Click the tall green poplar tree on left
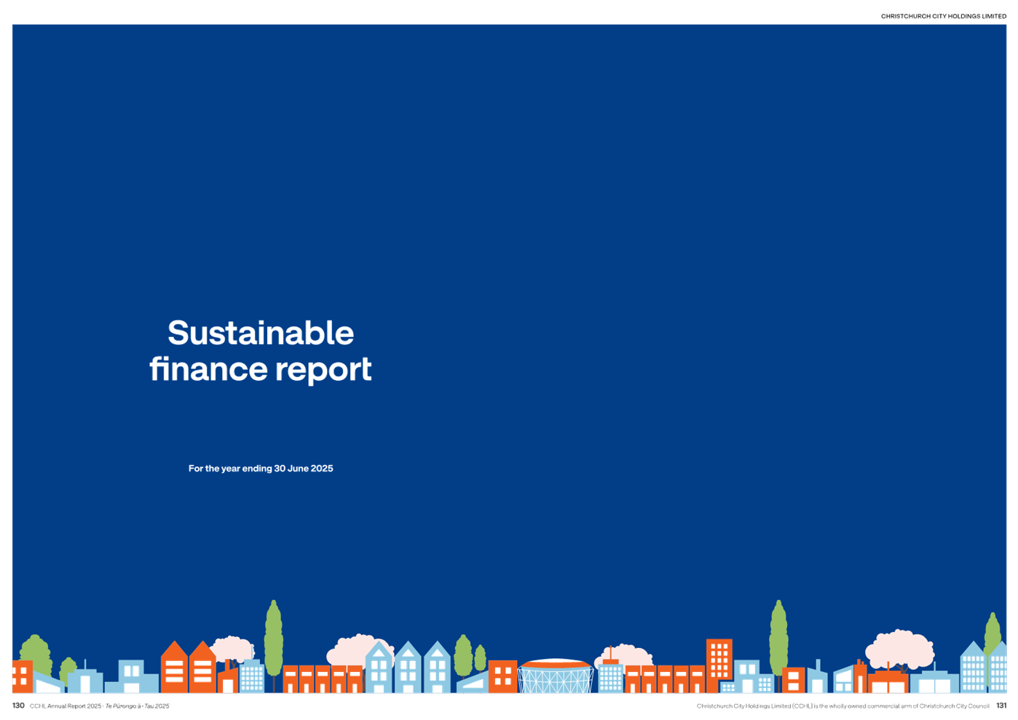1018x720 pixels. point(274,639)
